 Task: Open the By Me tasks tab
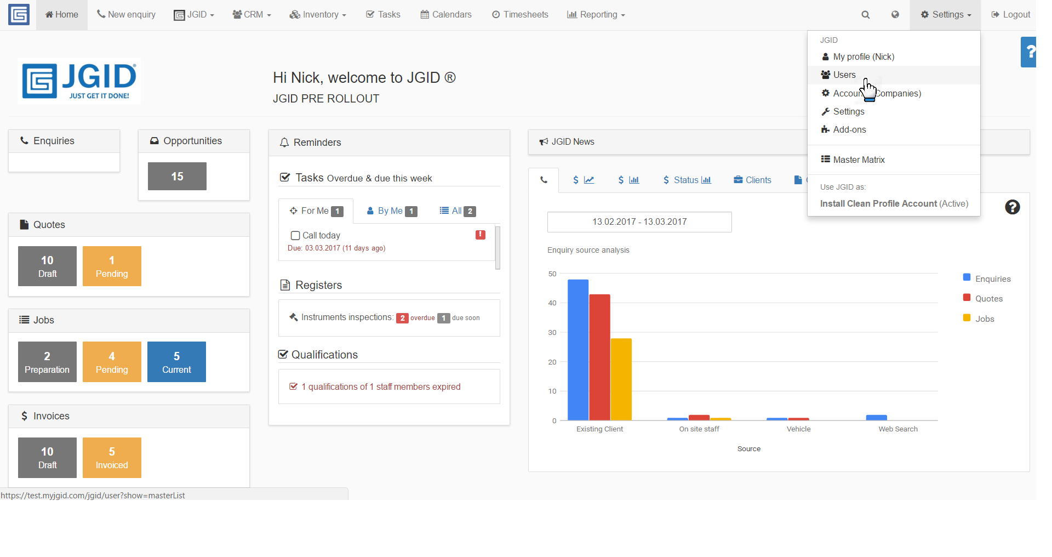click(x=392, y=211)
